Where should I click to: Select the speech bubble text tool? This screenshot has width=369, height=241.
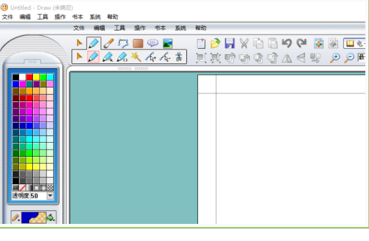[x=153, y=43]
